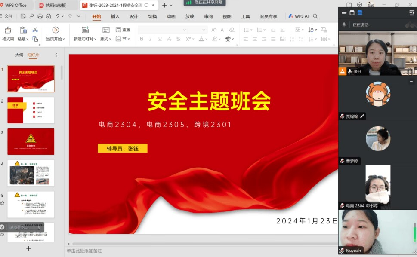Image resolution: width=417 pixels, height=257 pixels.
Task: Collapse the slide thumbnail panel with chevron
Action: [x=56, y=55]
